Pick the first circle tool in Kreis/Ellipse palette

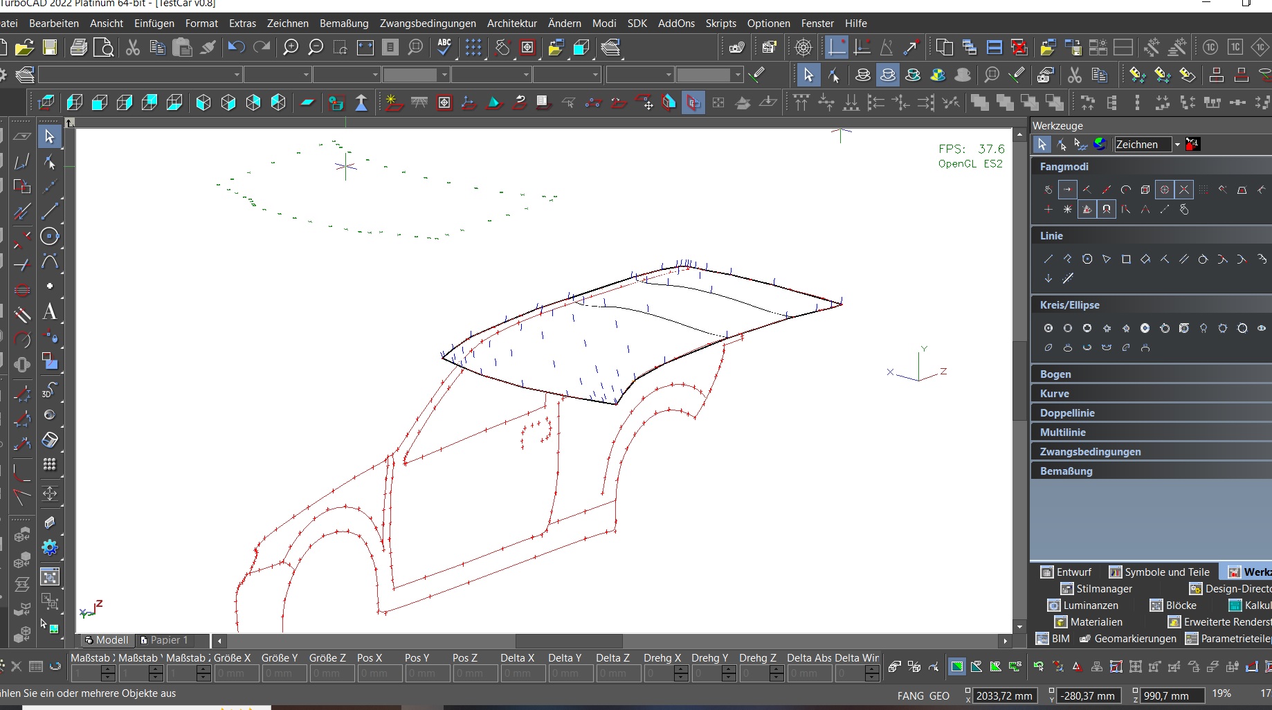[x=1048, y=328]
